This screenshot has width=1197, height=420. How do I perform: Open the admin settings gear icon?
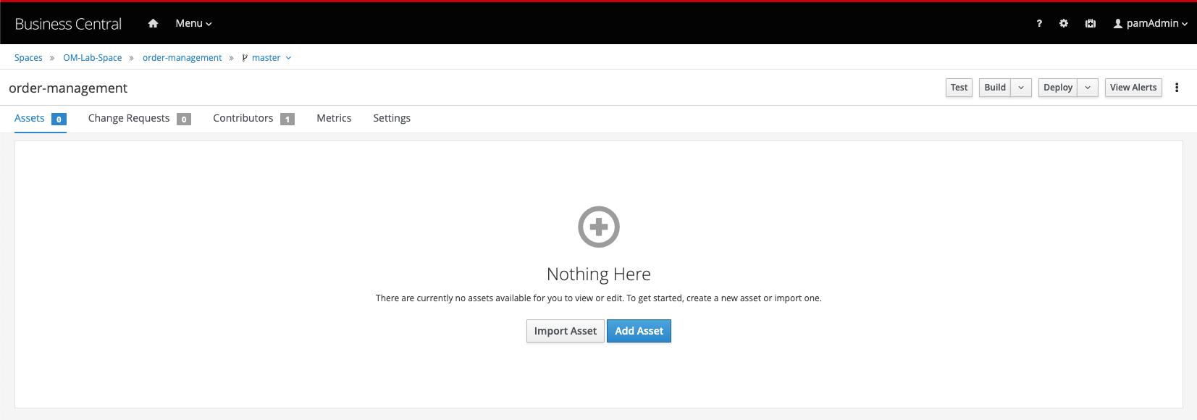click(1064, 23)
